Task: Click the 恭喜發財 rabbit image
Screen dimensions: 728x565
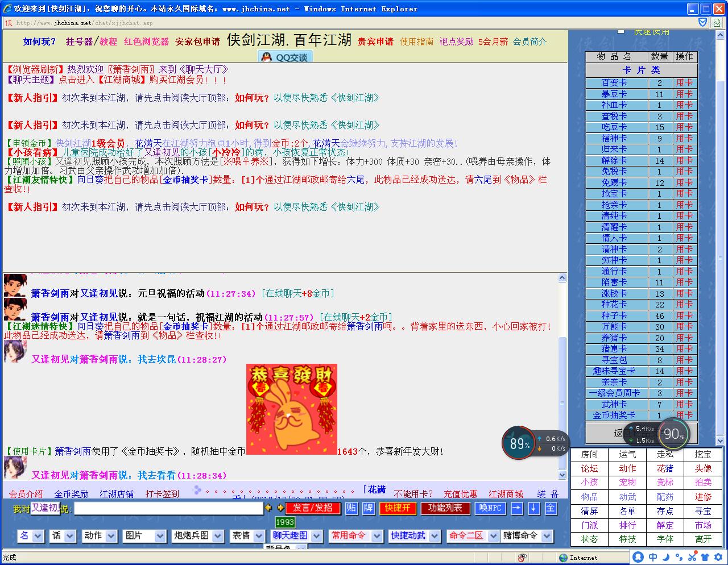Action: [x=292, y=409]
